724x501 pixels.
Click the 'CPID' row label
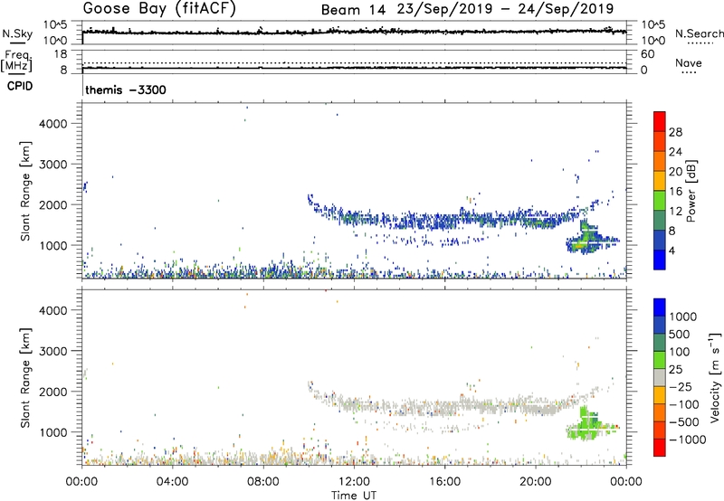(x=20, y=86)
